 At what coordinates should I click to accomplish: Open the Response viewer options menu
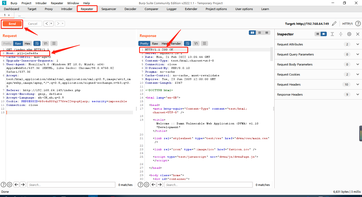tap(204, 44)
